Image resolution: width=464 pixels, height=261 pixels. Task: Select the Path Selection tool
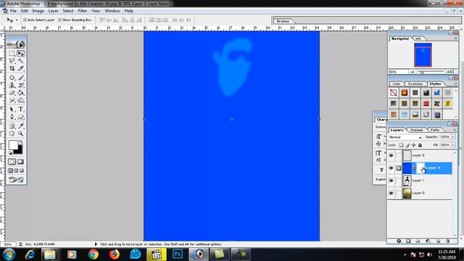(x=12, y=109)
